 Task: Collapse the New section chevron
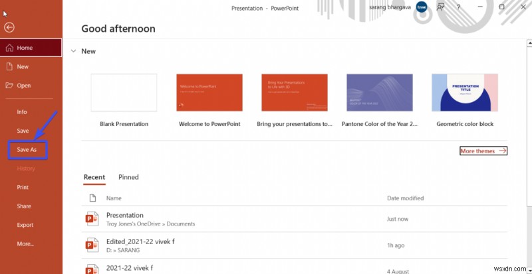tap(73, 51)
